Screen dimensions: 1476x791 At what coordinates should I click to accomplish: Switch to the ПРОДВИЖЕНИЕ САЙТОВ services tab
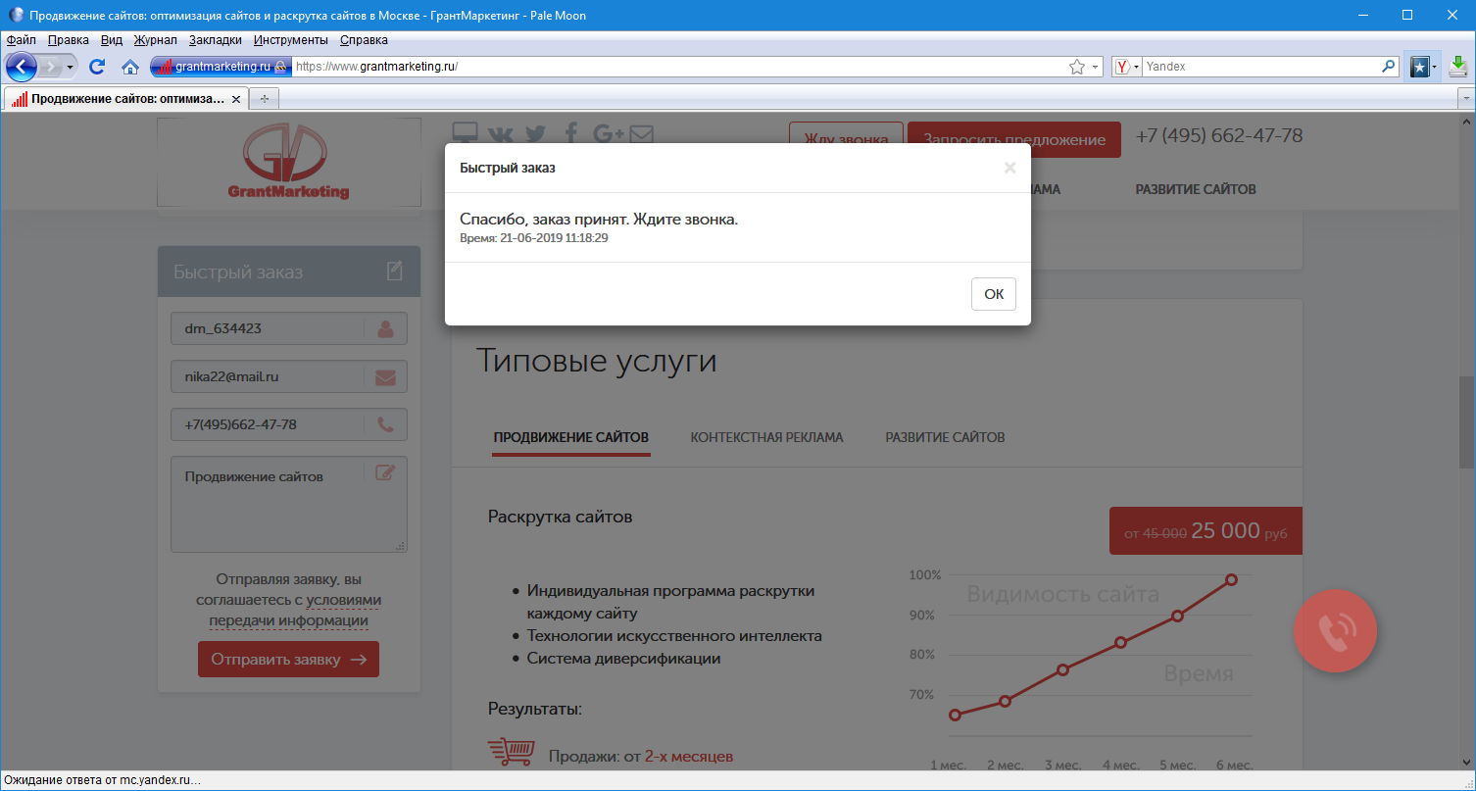571,437
